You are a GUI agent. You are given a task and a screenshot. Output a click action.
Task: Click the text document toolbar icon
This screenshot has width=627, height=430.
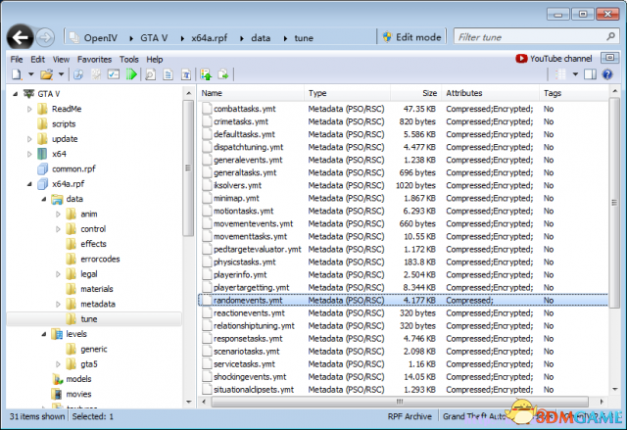pyautogui.click(x=169, y=74)
